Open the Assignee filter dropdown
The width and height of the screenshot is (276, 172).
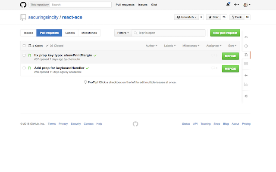(x=214, y=46)
